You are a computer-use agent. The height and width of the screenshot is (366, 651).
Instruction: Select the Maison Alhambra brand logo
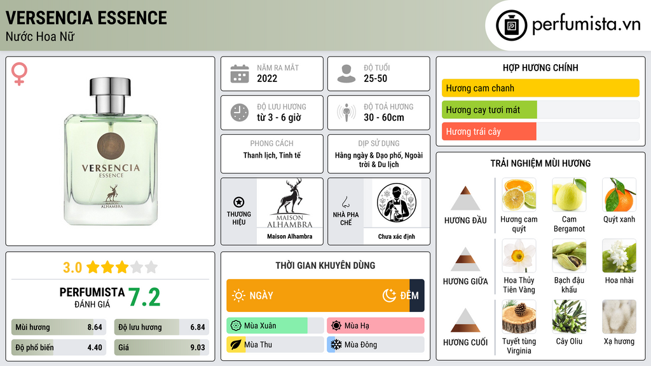290,203
